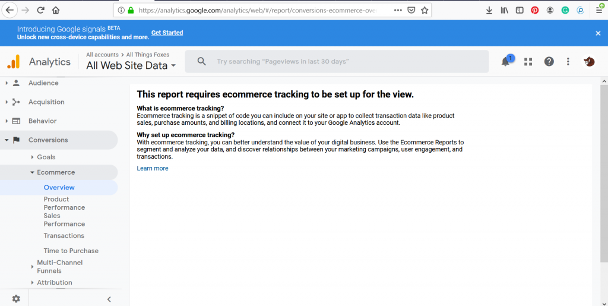Click the Conversions flag icon
This screenshot has width=608, height=306.
click(16, 140)
